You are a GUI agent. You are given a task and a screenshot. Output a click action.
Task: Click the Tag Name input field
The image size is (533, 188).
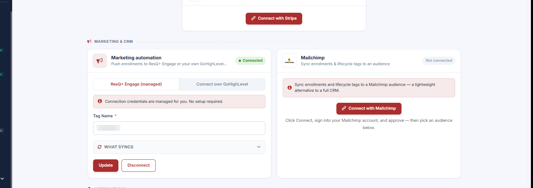[179, 128]
